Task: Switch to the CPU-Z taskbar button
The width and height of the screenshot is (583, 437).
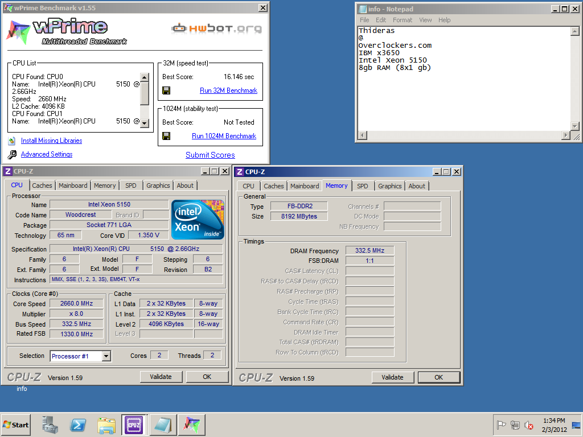Action: [x=134, y=424]
